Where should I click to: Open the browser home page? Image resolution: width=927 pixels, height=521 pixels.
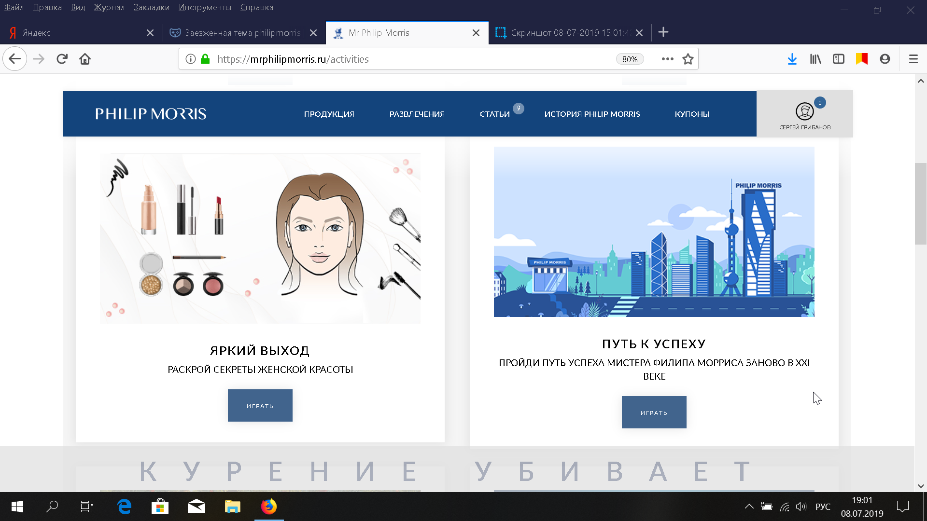coord(85,59)
